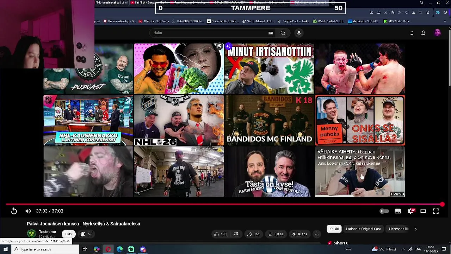Open the browser snapshot camera icon
The height and width of the screenshot is (254, 451).
378,12
